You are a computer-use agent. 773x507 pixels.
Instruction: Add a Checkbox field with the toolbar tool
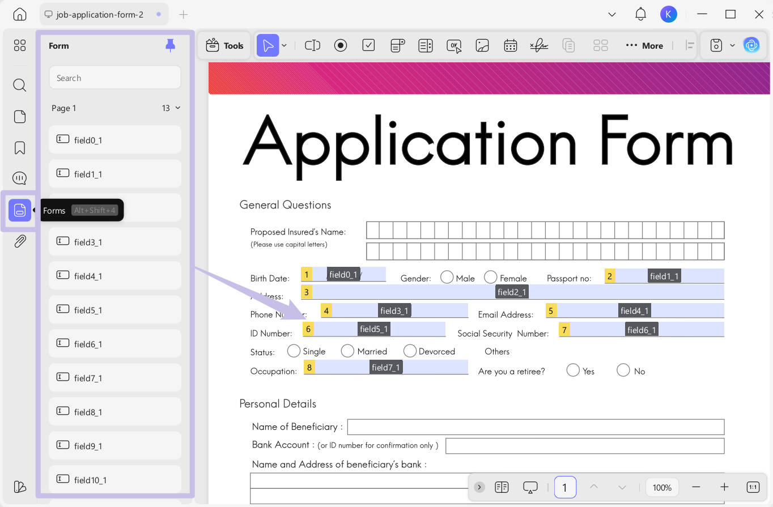pos(368,45)
